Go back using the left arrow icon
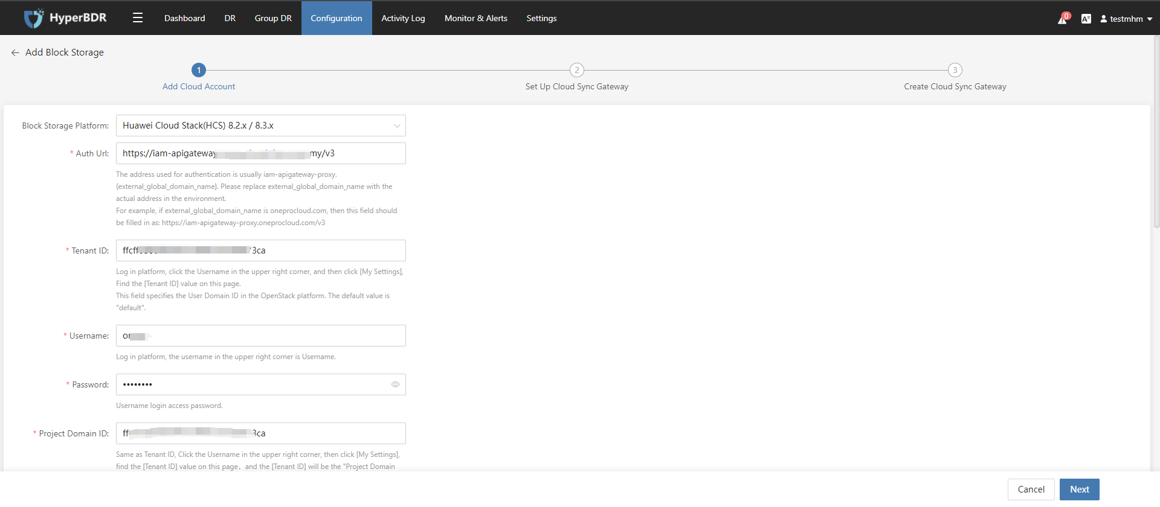This screenshot has height=507, width=1160. coord(15,53)
